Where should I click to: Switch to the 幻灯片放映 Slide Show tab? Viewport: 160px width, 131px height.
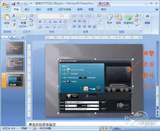click(x=65, y=10)
